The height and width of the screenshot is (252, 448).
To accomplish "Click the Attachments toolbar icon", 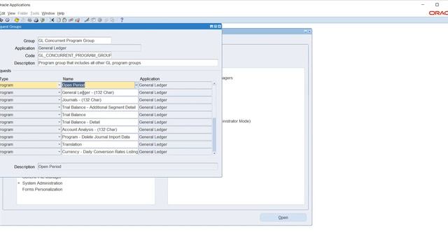I will (x=106, y=20).
